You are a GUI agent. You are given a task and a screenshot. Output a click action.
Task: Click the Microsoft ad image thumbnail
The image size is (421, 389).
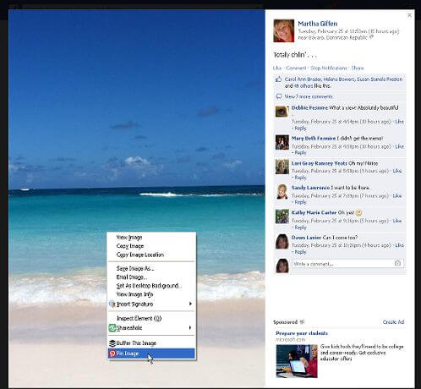coord(297,361)
